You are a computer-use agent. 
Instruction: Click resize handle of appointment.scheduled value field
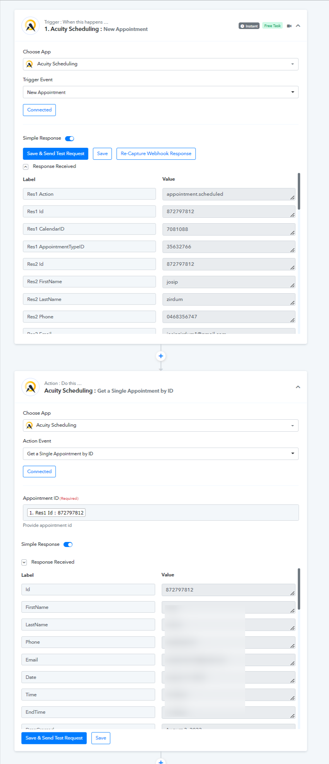click(x=292, y=198)
